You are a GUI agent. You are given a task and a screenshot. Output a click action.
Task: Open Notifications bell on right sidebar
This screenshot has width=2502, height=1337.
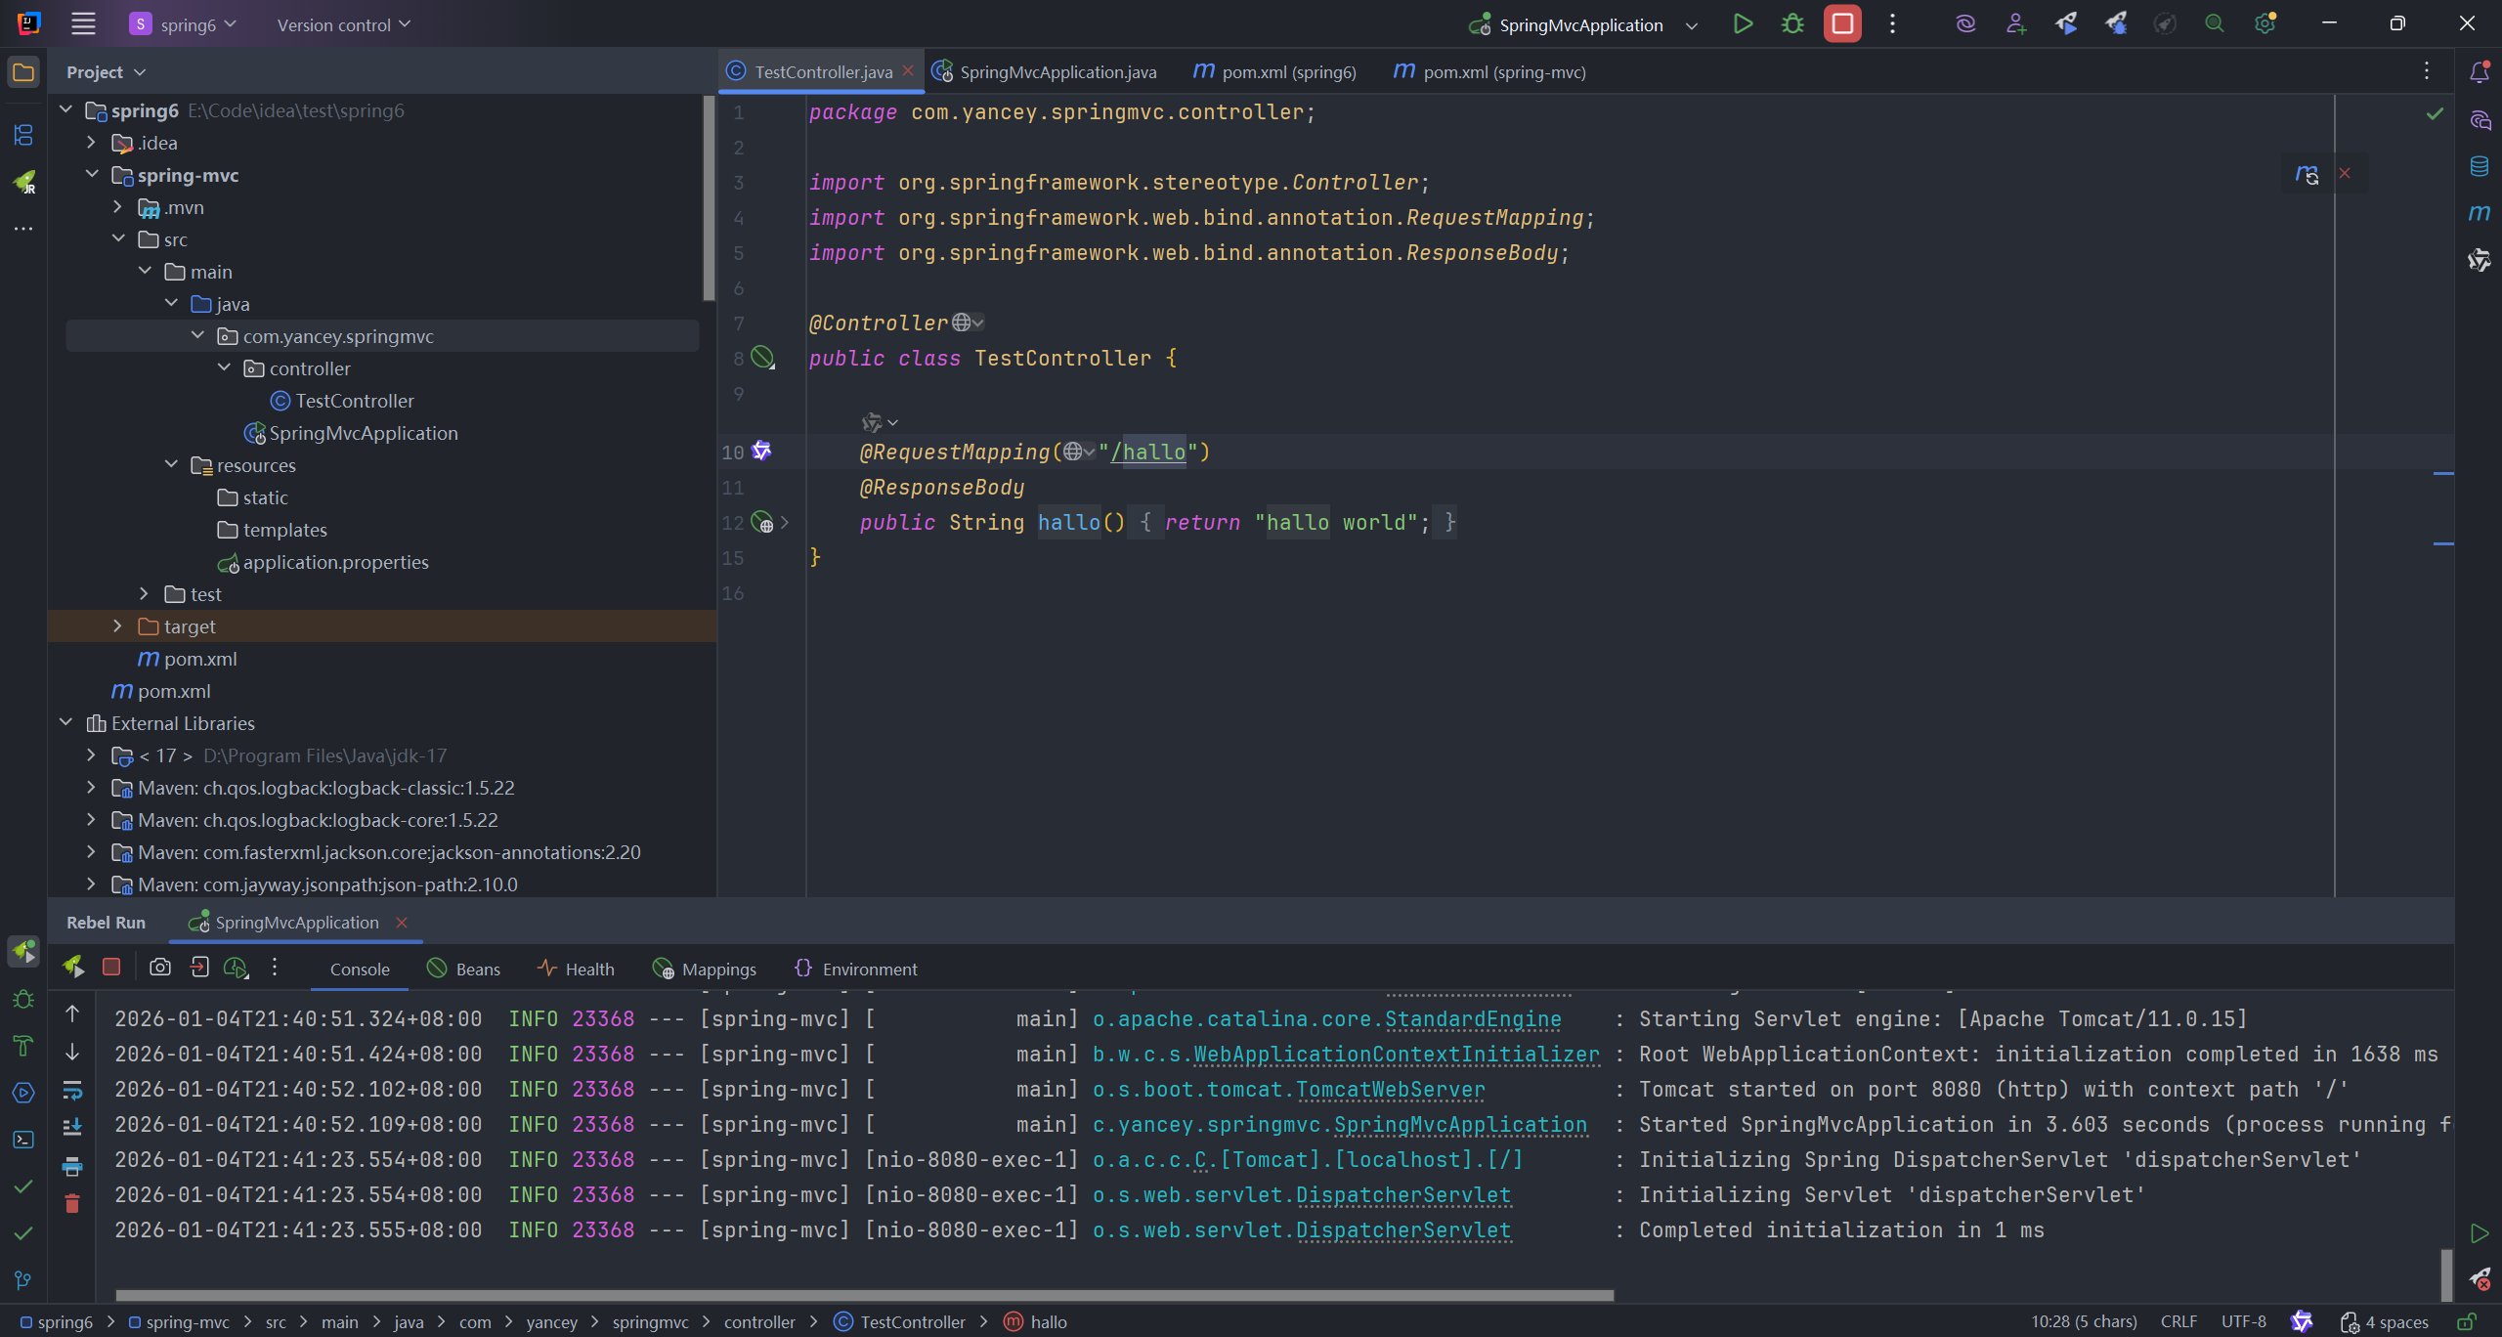tap(2480, 72)
